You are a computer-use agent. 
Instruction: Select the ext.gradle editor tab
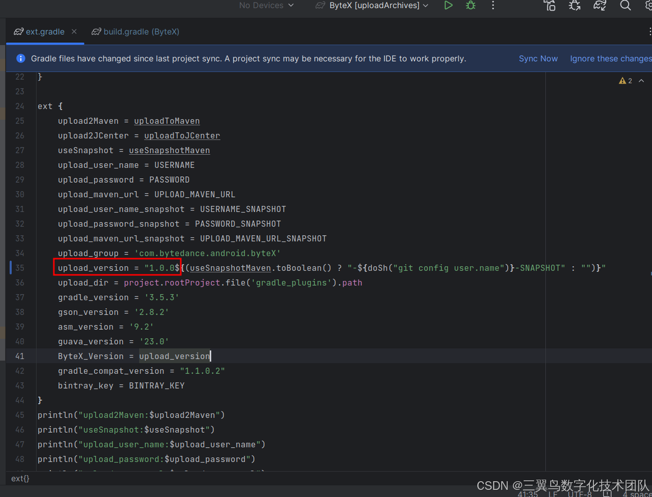[x=44, y=32]
